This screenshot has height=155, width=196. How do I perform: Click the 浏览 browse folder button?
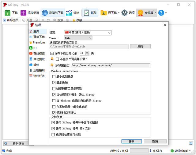(140, 46)
